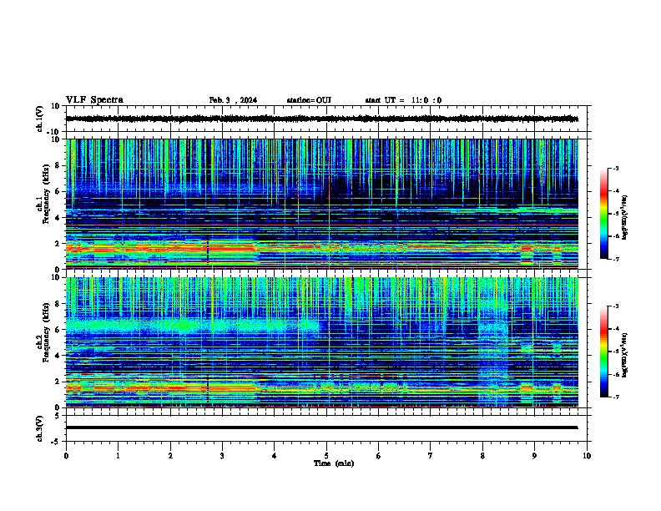Click ch.1 frequency axis tick label 8
This screenshot has height=511, width=661.
point(58,165)
